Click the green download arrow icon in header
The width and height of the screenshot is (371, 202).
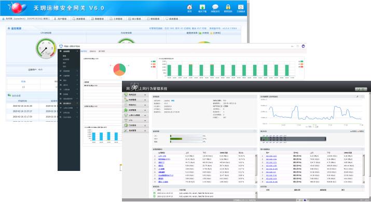202,7
